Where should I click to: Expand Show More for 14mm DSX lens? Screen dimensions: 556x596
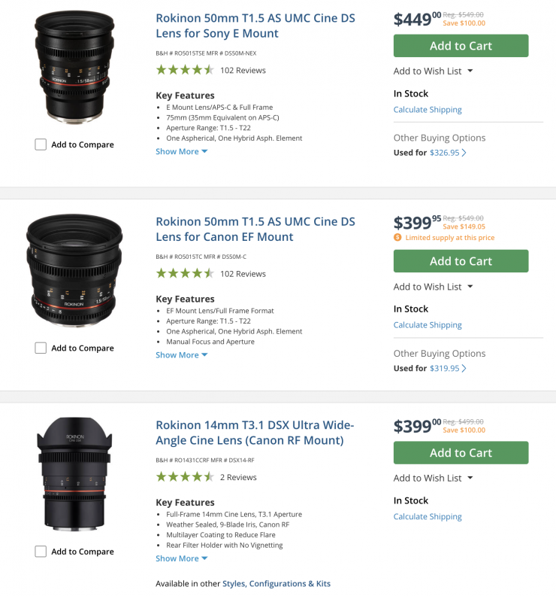[x=181, y=558]
